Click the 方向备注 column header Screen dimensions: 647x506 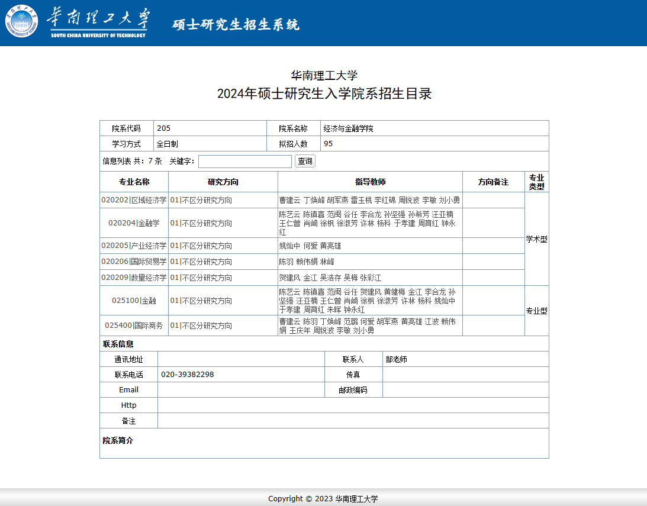(493, 182)
